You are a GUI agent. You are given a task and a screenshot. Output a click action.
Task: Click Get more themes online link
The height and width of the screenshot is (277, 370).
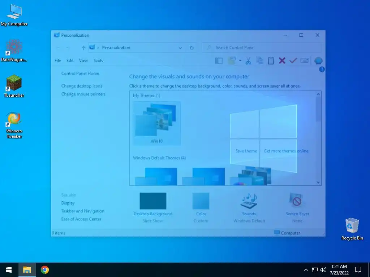click(x=286, y=151)
